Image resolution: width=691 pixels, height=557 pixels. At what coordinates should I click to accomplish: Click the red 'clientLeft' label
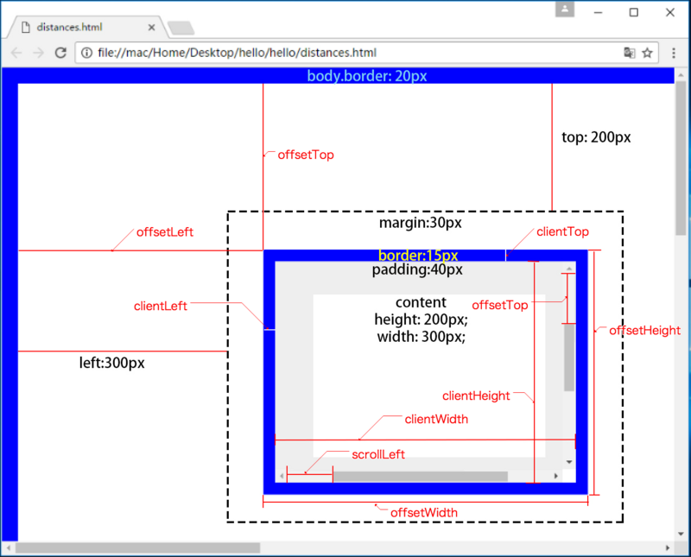click(x=161, y=307)
